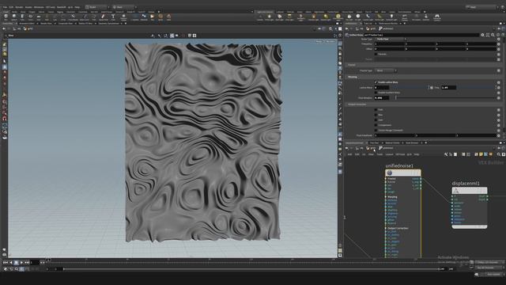Screen dimensions: 506x285
Task: Open the Main radial menu dropdown
Action: pos(123,7)
